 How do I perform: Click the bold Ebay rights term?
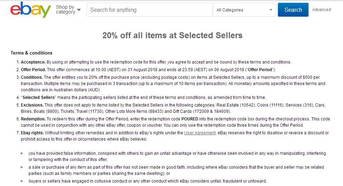pos(32,133)
